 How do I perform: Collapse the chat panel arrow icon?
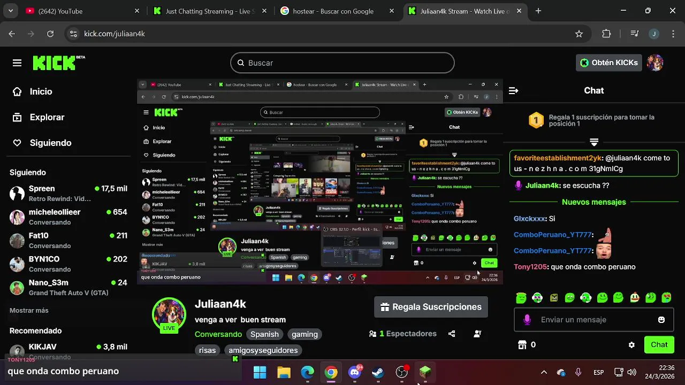click(513, 91)
